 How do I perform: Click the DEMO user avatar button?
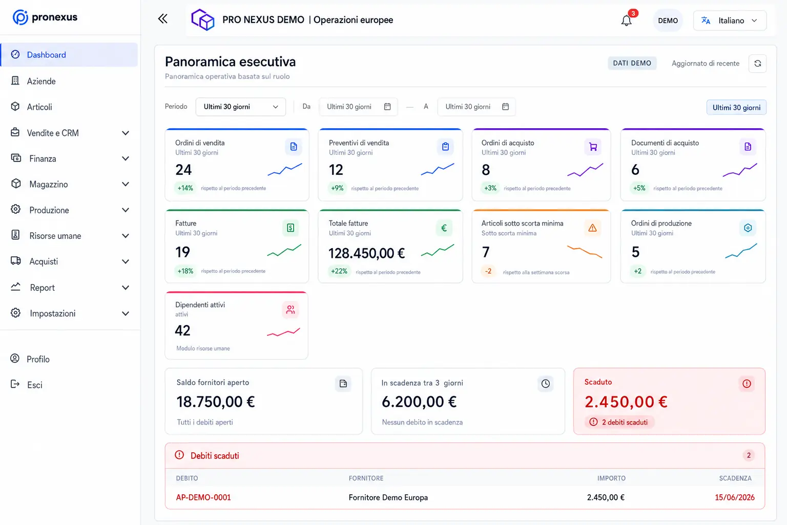point(668,21)
